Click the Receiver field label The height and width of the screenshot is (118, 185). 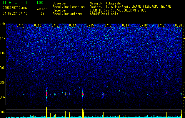click(x=60, y=10)
